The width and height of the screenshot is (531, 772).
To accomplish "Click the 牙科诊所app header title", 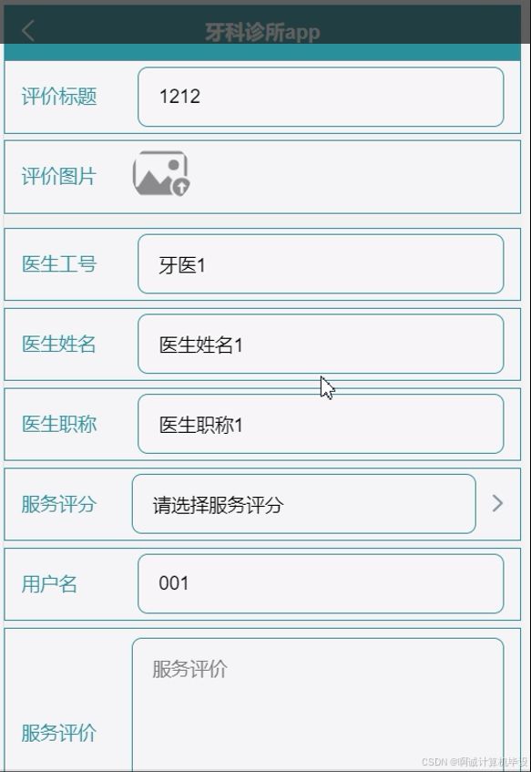I will (x=262, y=32).
